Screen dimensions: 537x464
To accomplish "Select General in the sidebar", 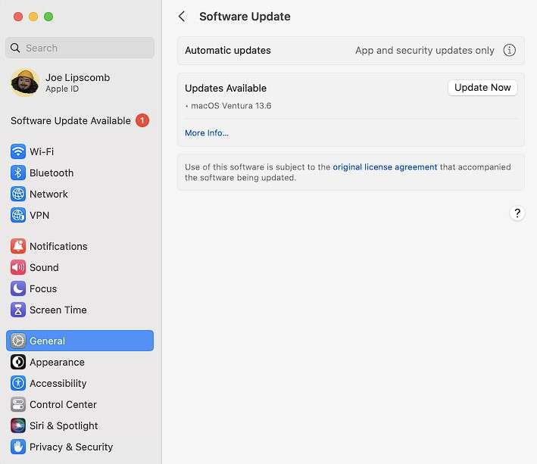I will 80,341.
